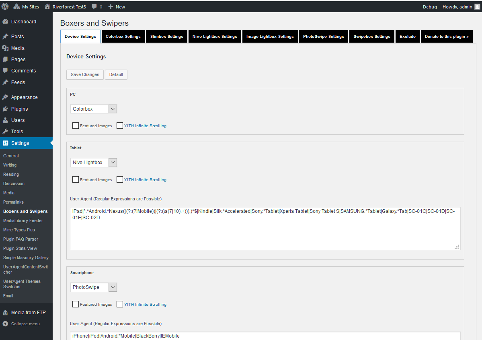Click the plus icon beside New
Screen dimensions: 482x340
[111, 7]
